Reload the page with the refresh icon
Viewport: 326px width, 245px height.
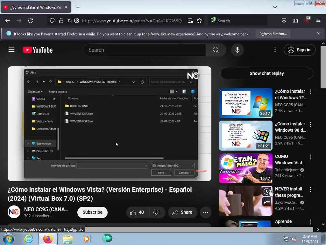31,21
